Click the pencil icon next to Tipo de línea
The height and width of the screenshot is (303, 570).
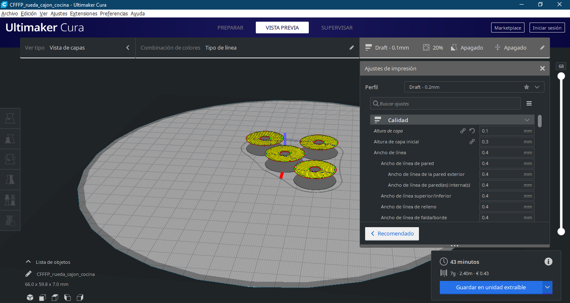coord(352,48)
